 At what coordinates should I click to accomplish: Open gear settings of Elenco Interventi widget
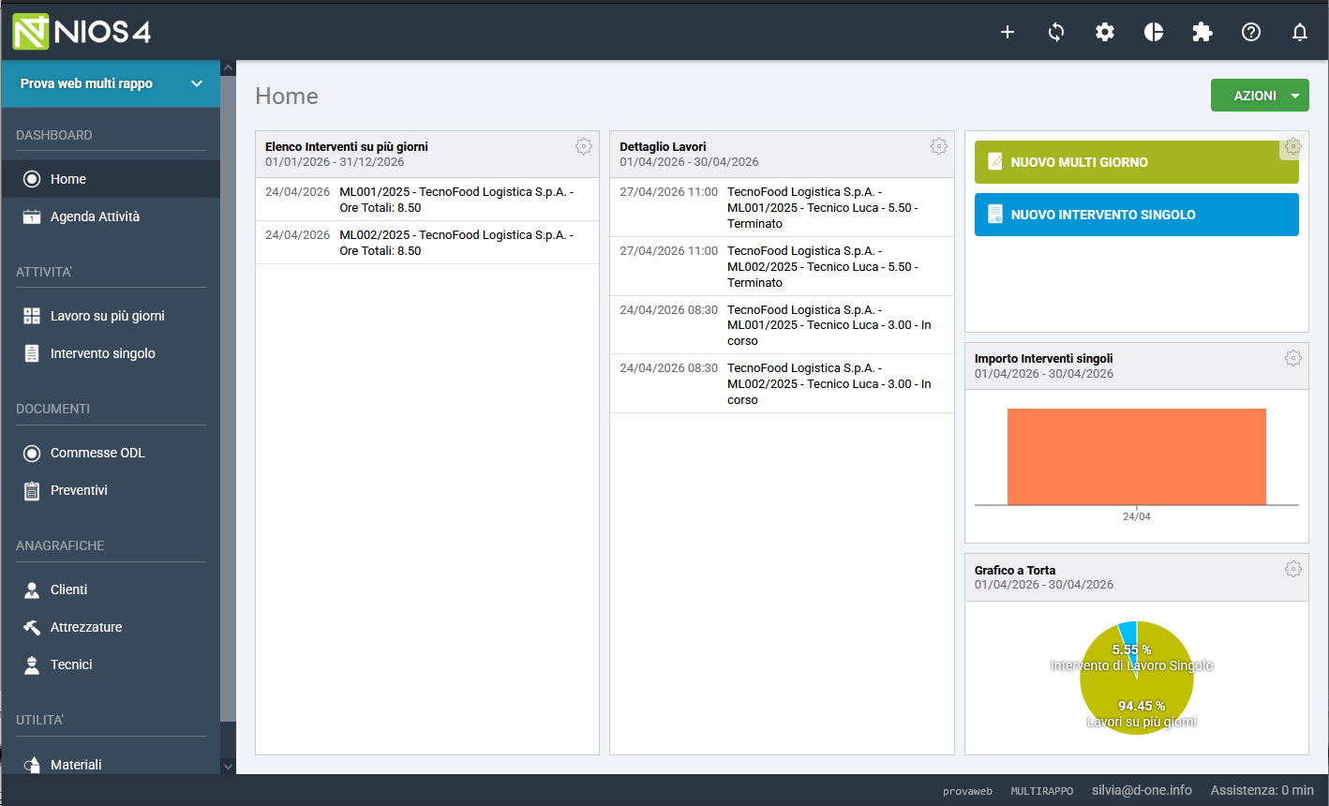[x=584, y=146]
